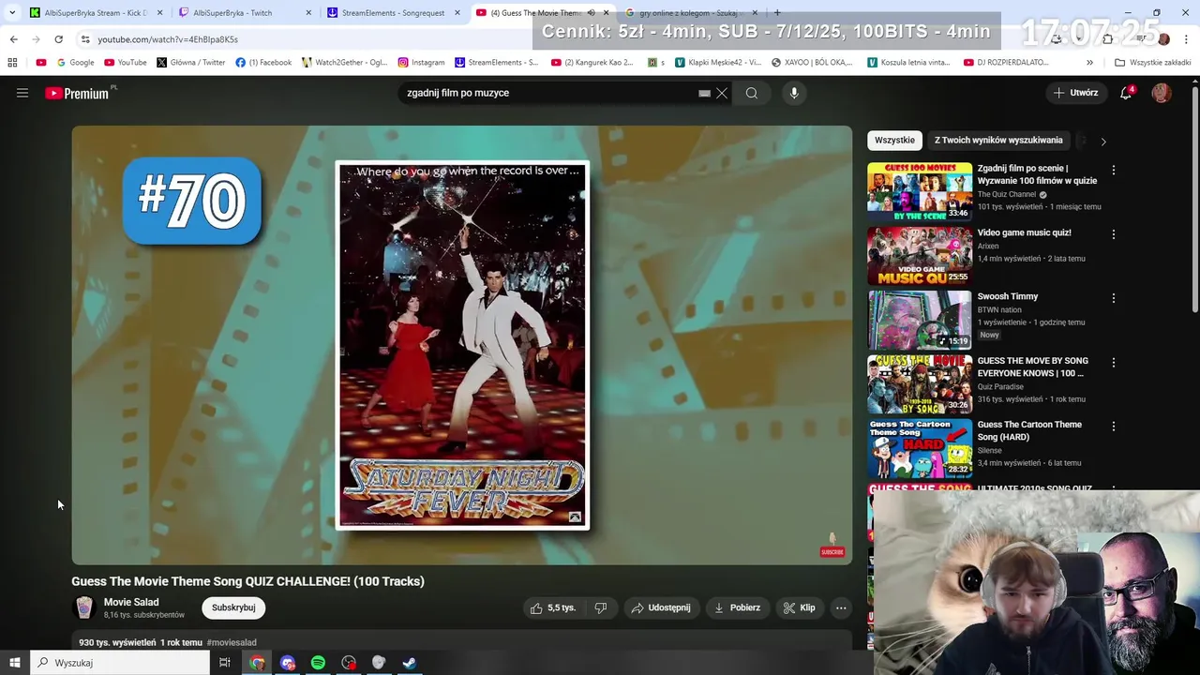
Task: Click the Windows Wyszukaj search box
Action: 120,663
